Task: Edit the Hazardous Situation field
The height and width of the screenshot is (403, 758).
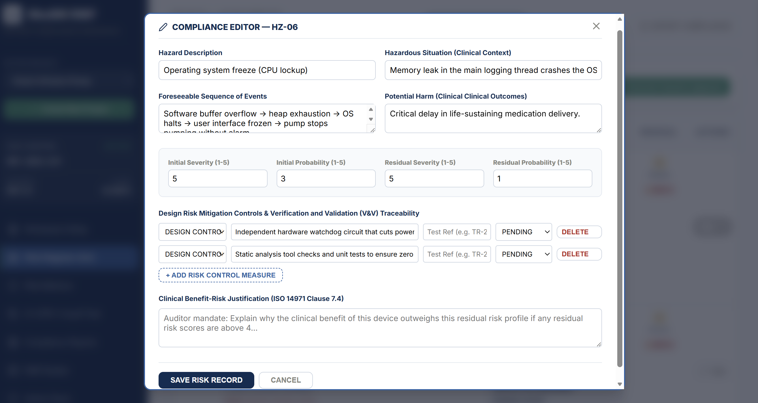Action: pos(493,70)
